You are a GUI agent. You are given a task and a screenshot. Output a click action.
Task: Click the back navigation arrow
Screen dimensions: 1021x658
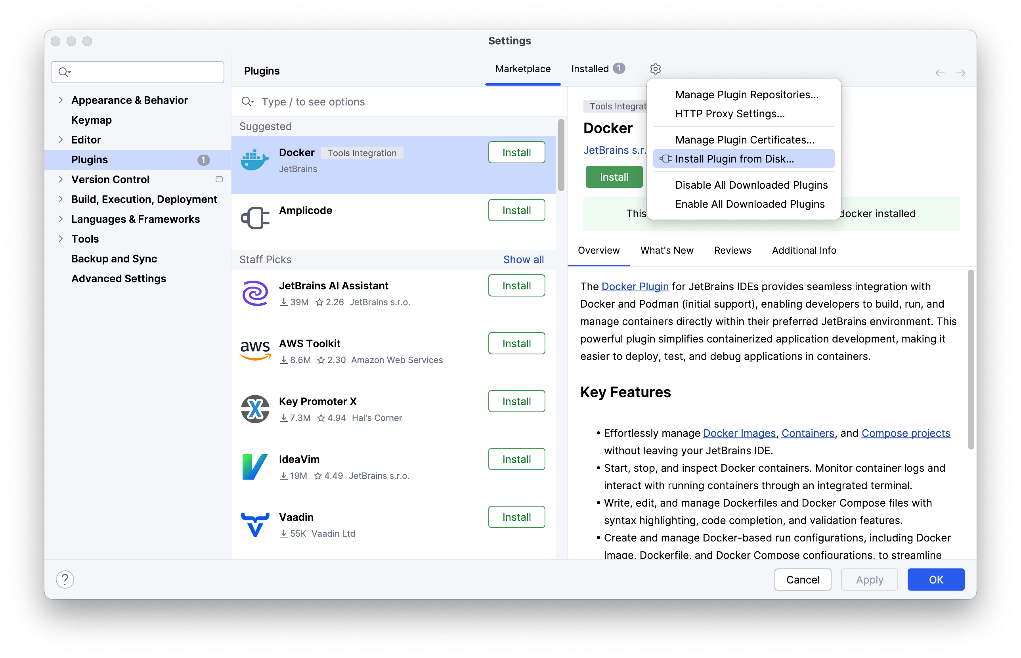[x=940, y=73]
